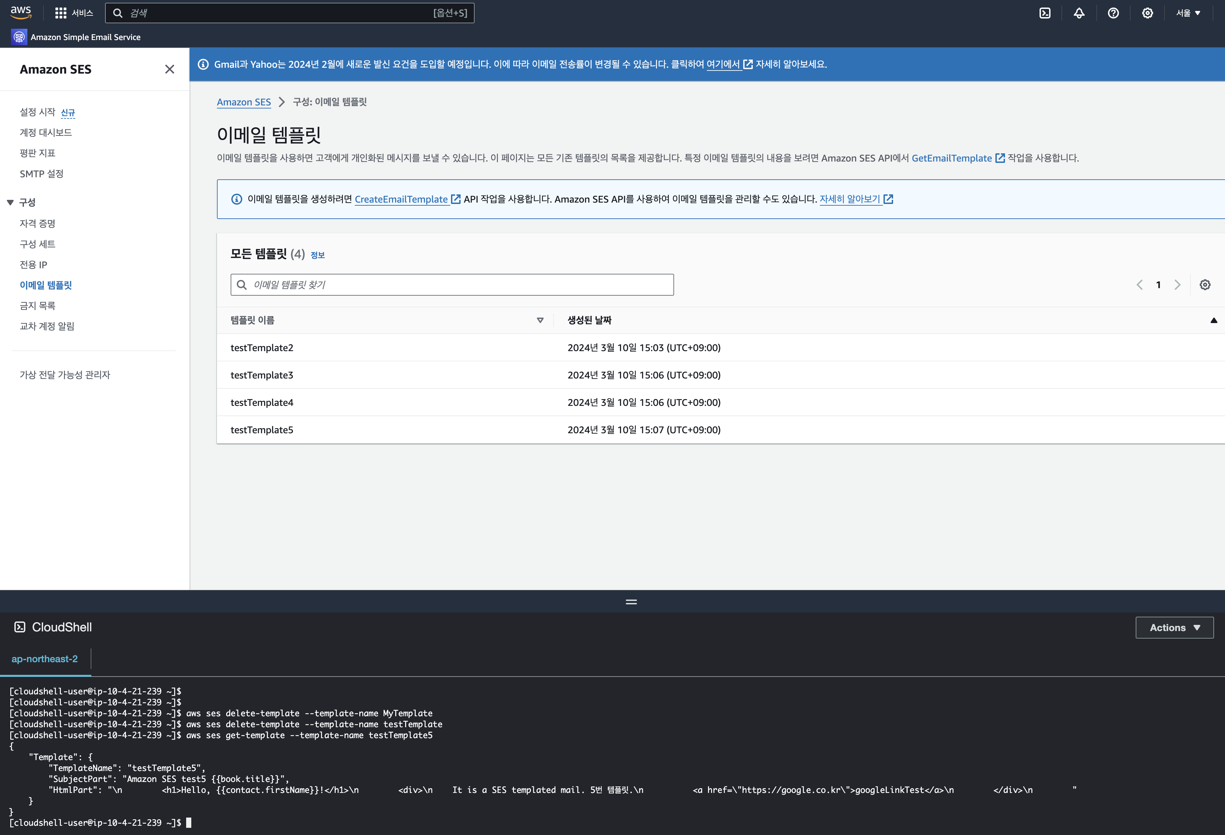Open 전용 IP in the sidebar

33,265
